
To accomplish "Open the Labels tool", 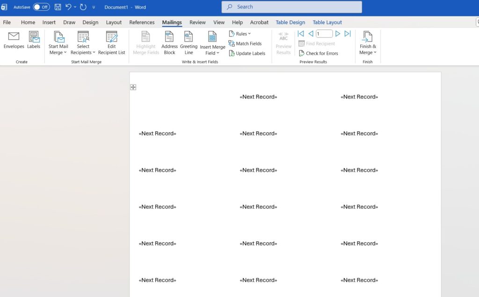I will click(34, 40).
